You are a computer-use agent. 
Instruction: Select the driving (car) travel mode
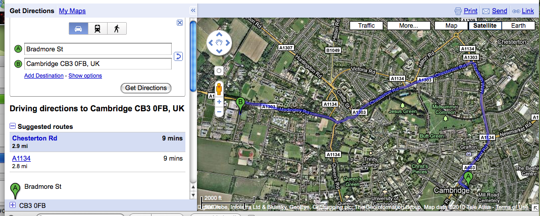point(78,29)
